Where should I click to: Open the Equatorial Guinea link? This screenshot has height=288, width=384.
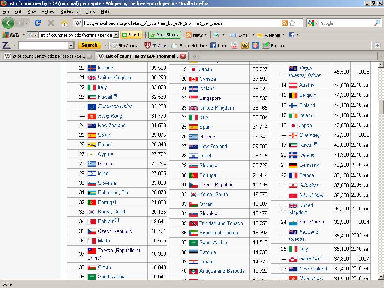219,232
